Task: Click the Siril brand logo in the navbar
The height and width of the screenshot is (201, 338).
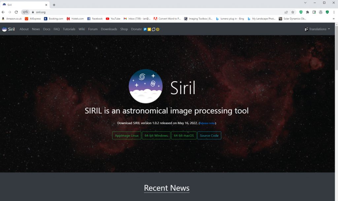Action: pyautogui.click(x=8, y=29)
